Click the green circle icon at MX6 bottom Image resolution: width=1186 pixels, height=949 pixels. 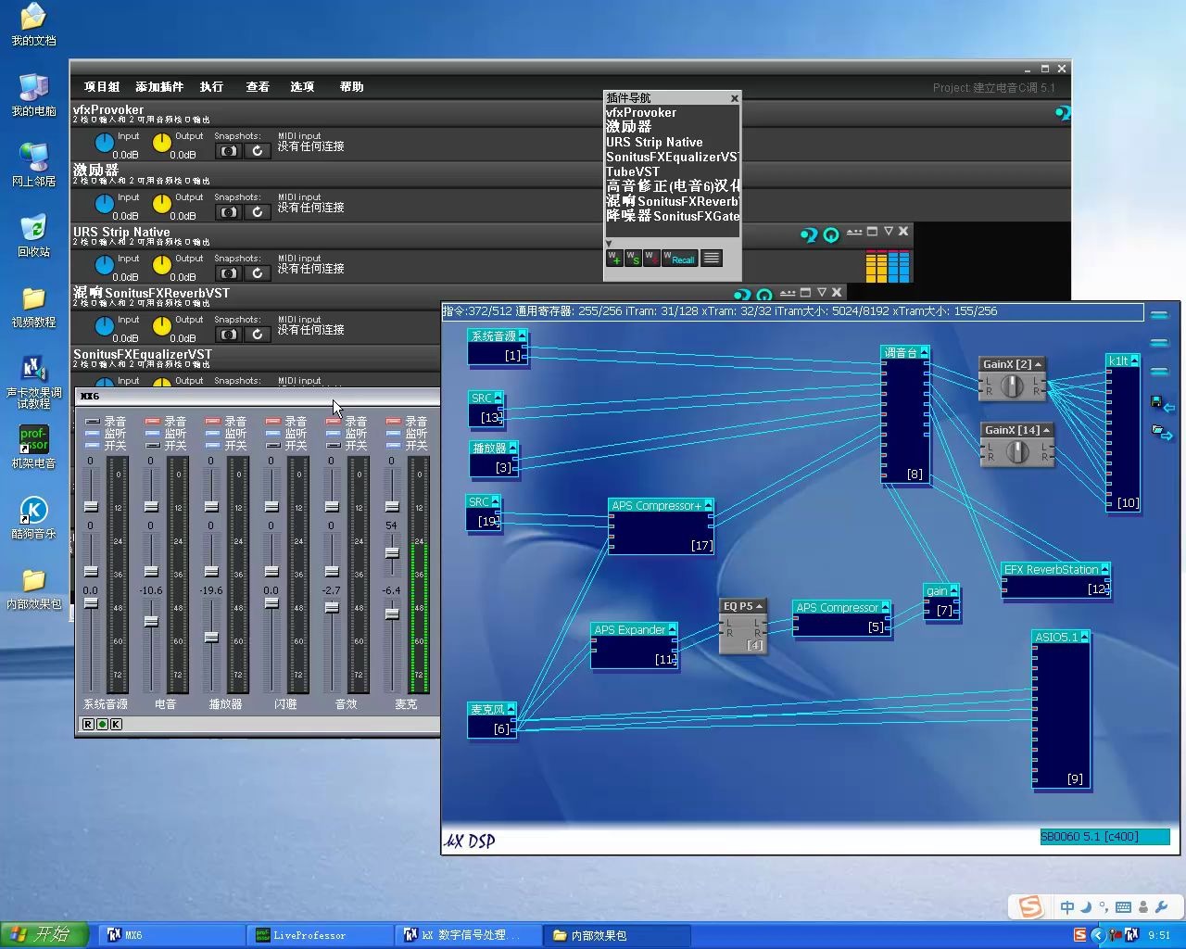102,724
